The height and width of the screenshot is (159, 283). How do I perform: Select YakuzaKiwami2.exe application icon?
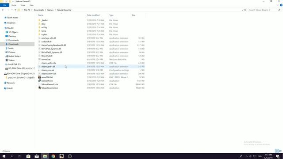pos(39,88)
